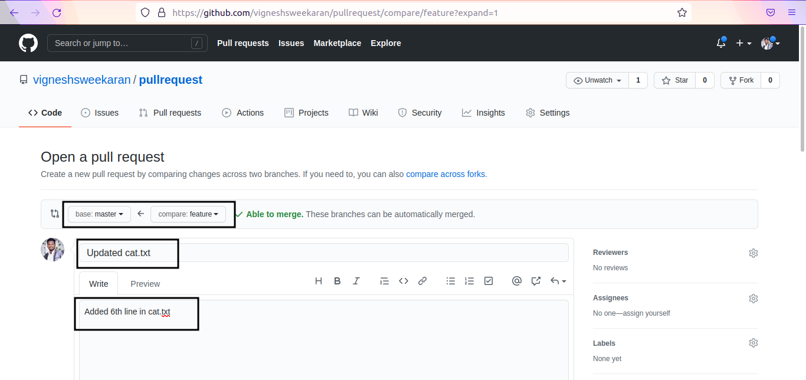
Task: Open the notifications bell
Action: point(721,42)
